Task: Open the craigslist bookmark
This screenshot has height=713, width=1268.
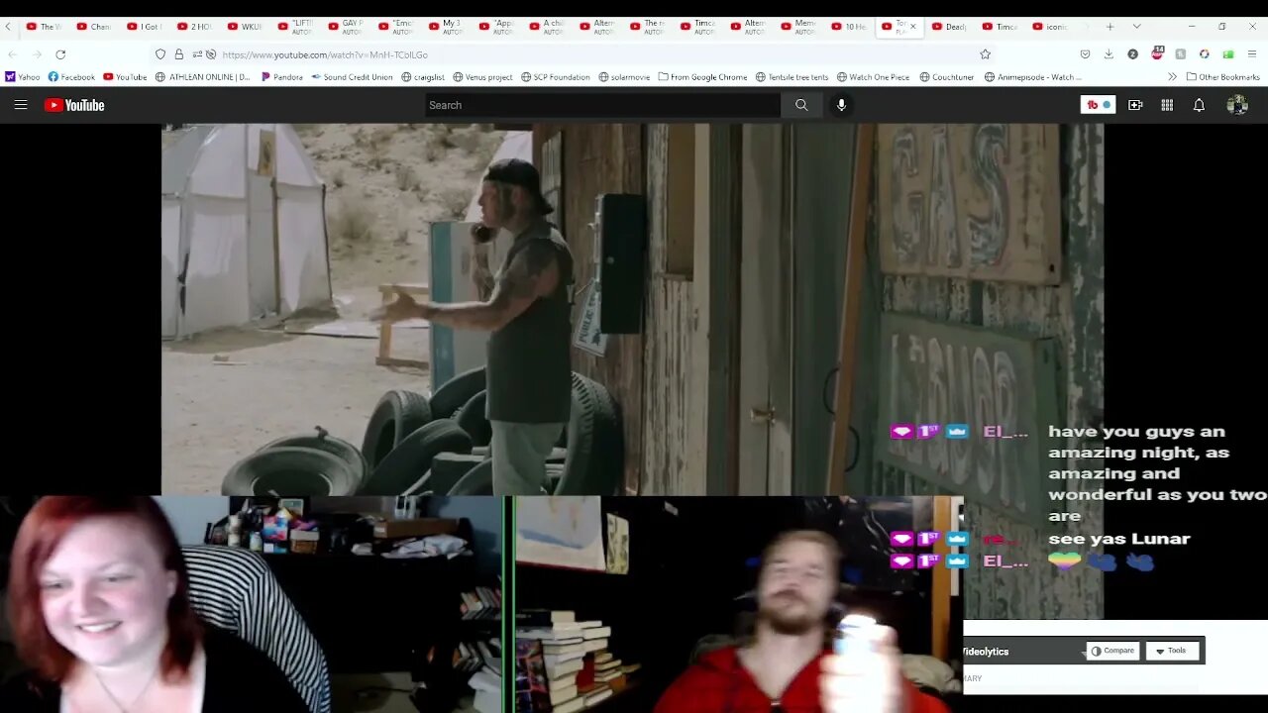Action: tap(423, 76)
